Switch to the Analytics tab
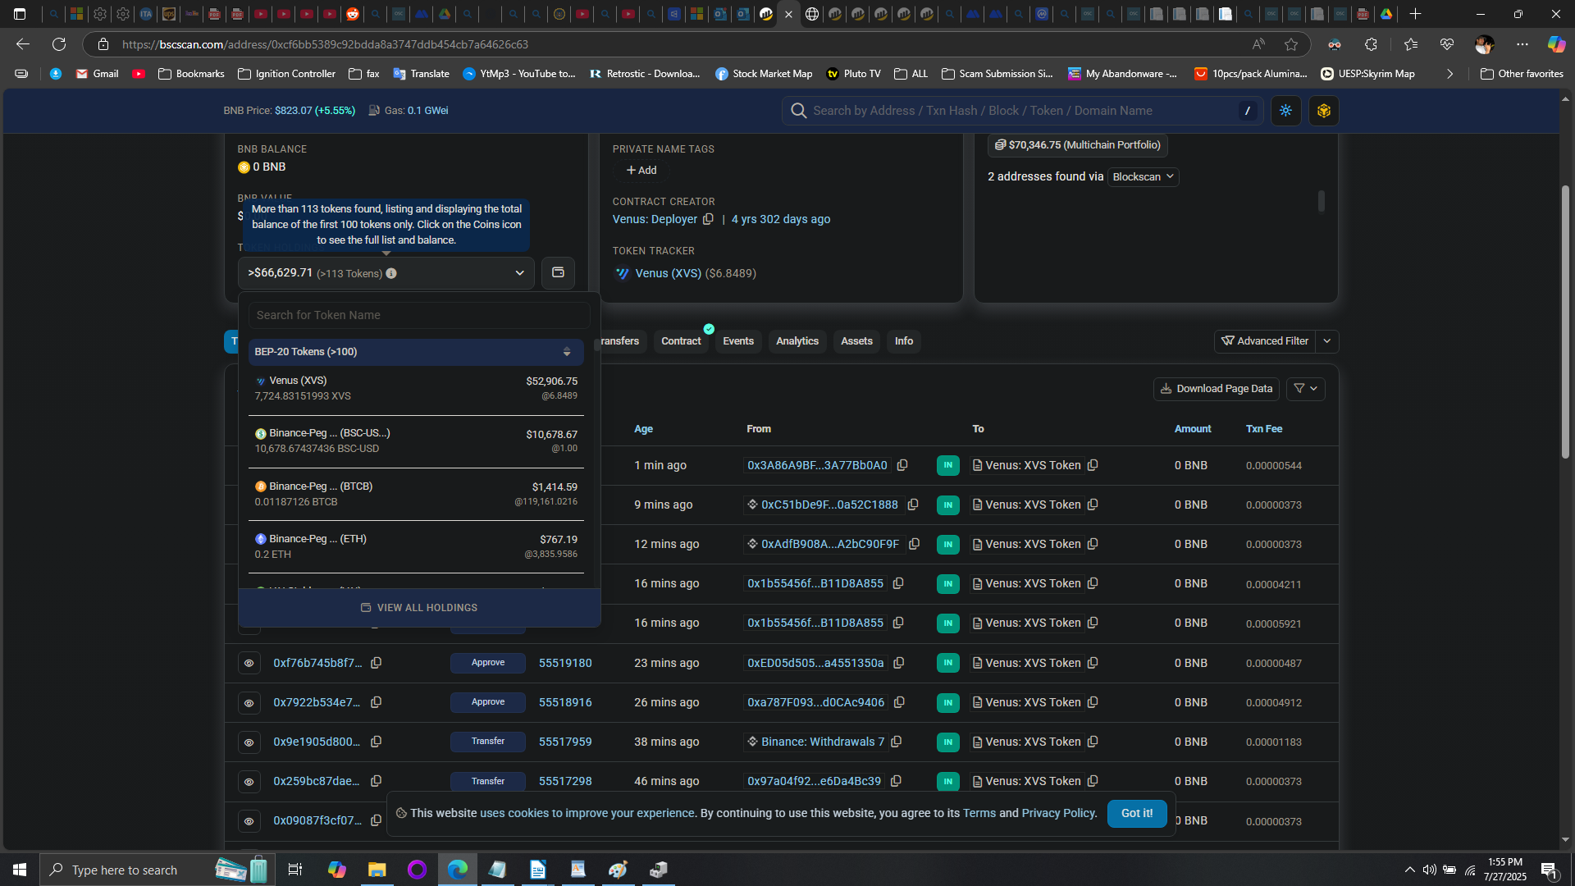The width and height of the screenshot is (1575, 886). click(x=797, y=341)
